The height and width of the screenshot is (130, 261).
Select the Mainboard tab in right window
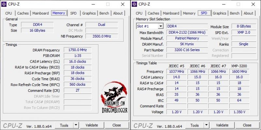pyautogui.click(x=171, y=13)
